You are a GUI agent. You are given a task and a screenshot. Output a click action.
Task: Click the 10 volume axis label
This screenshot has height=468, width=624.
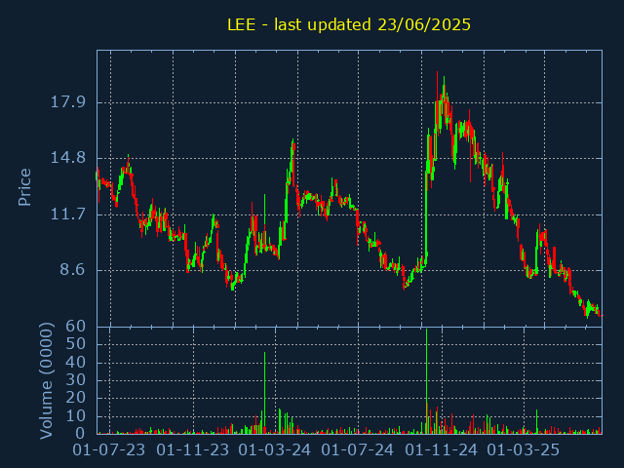click(76, 416)
